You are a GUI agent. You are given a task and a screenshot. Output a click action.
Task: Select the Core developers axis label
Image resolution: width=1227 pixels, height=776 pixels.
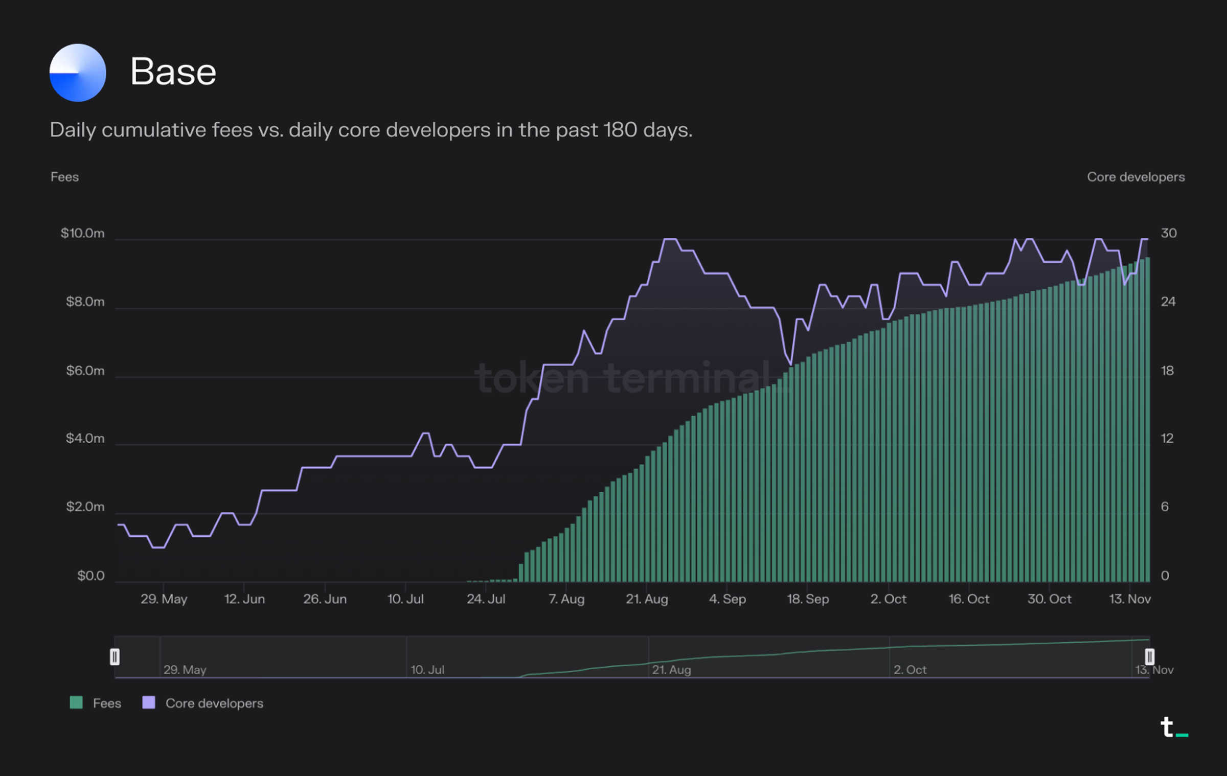point(1135,177)
